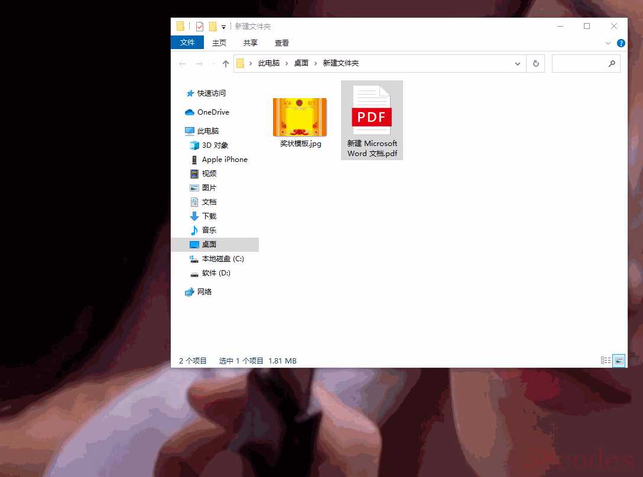
Task: Switch to details view in status bar
Action: [x=606, y=360]
